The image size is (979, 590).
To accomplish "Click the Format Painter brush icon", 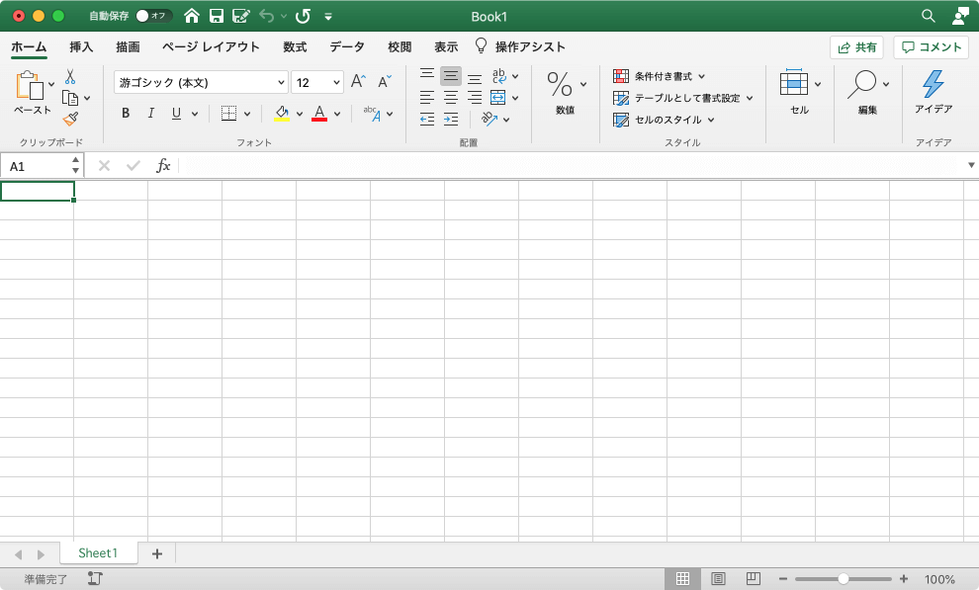I will point(70,119).
